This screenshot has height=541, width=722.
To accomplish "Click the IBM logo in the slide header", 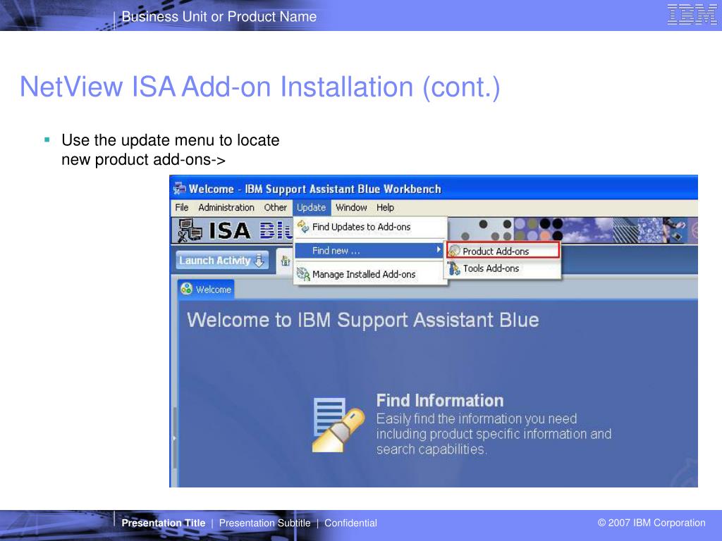I will point(692,14).
